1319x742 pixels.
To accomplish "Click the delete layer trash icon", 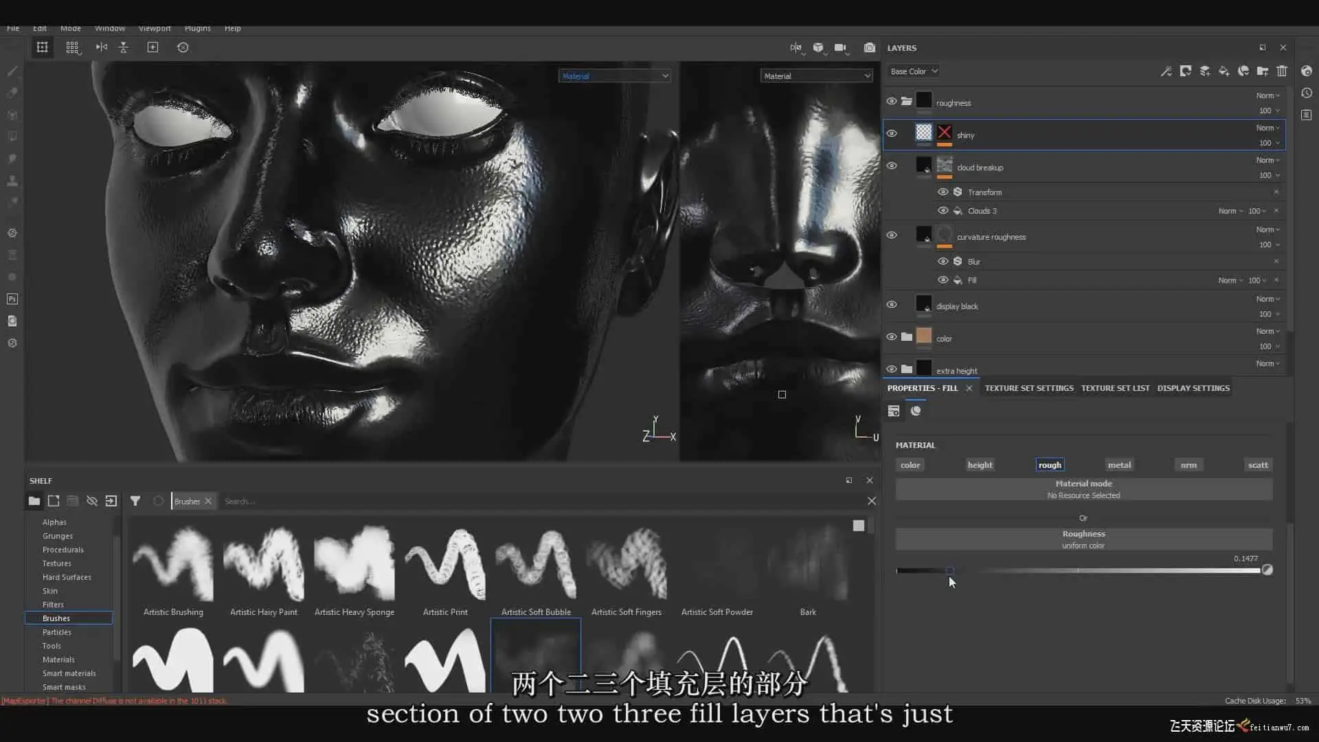I will coord(1282,71).
